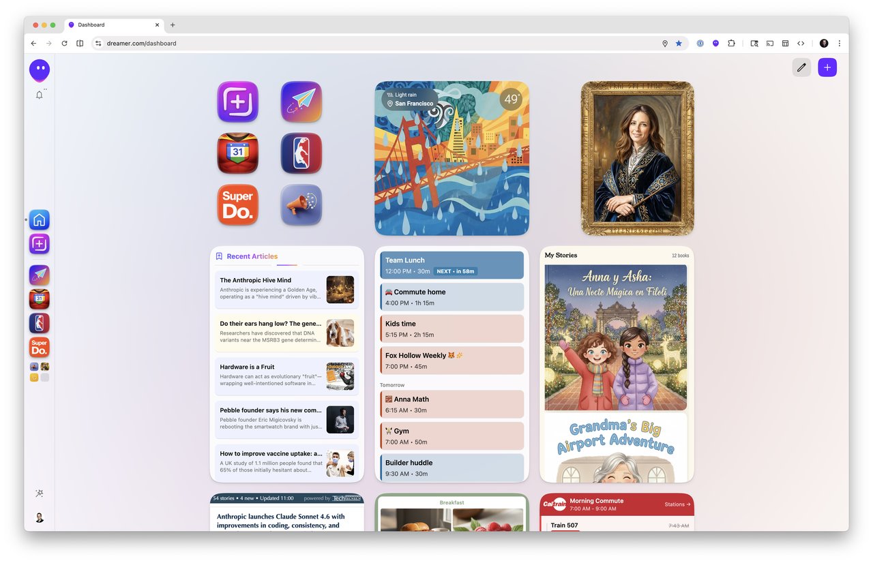Viewport: 873px width, 563px height.
Task: Open Chrome's three-dot menu
Action: [x=839, y=43]
